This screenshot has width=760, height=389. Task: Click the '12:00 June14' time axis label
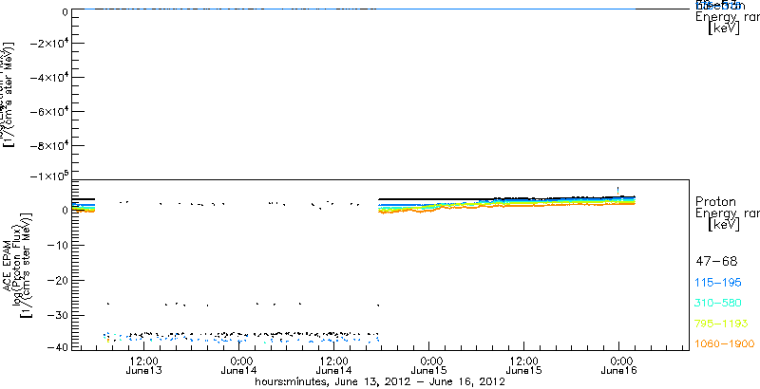(x=334, y=365)
